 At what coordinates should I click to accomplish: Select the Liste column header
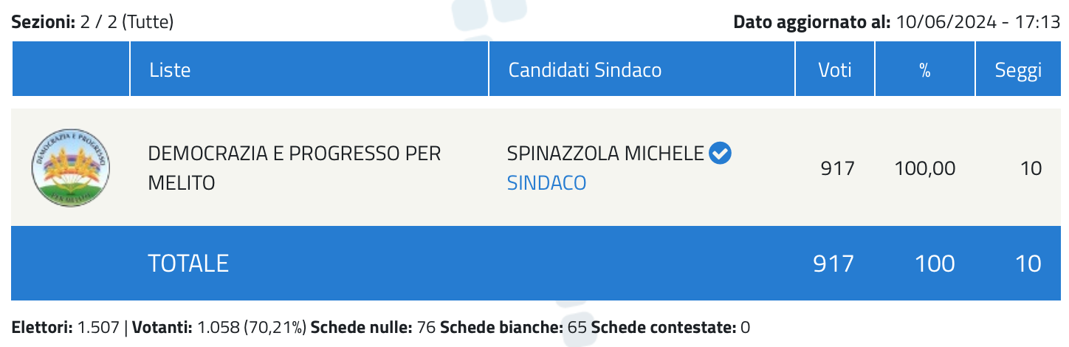tap(170, 70)
